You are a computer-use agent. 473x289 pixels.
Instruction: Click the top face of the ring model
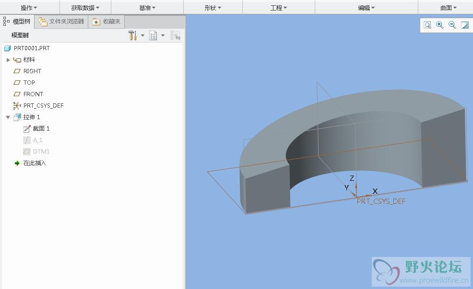click(302, 120)
